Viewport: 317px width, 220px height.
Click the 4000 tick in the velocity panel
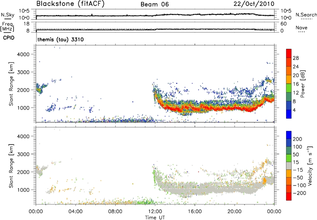tap(23, 136)
